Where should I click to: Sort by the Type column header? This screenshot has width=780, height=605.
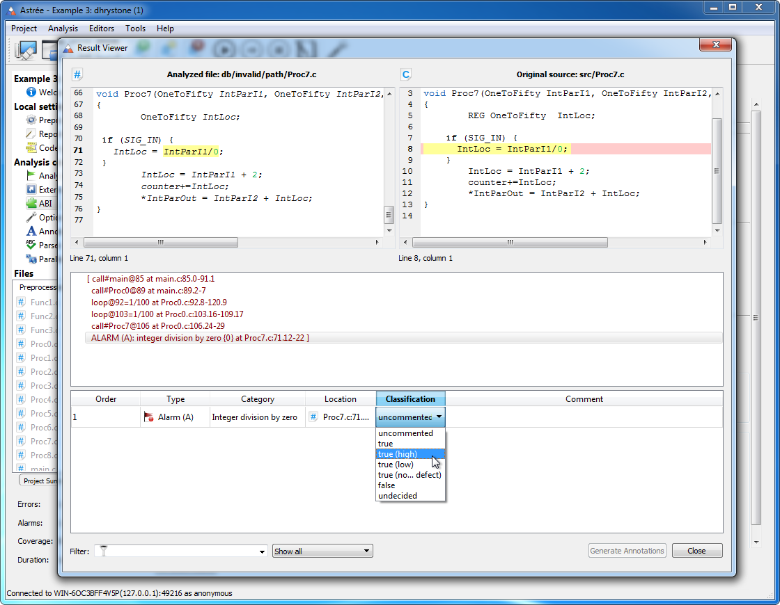[175, 399]
